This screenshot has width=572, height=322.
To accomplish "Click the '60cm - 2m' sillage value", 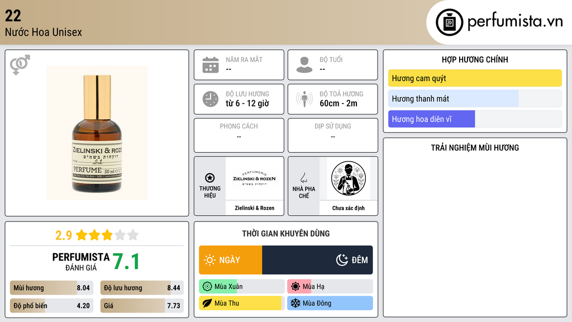I will 339,103.
